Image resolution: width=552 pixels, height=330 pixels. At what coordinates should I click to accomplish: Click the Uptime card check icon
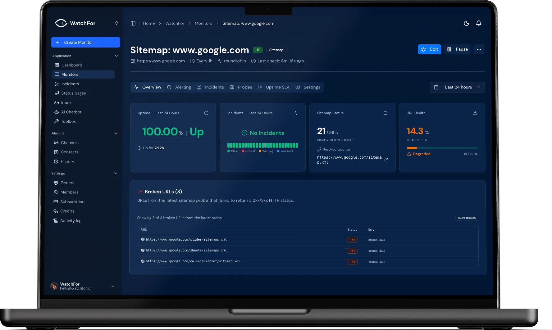(206, 113)
